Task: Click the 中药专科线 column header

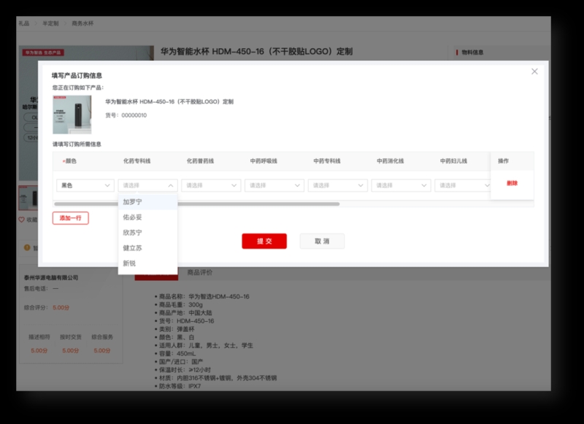Action: click(326, 161)
